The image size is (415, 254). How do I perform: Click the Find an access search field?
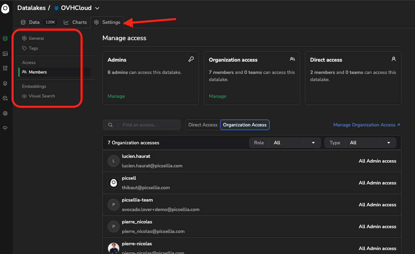142,125
